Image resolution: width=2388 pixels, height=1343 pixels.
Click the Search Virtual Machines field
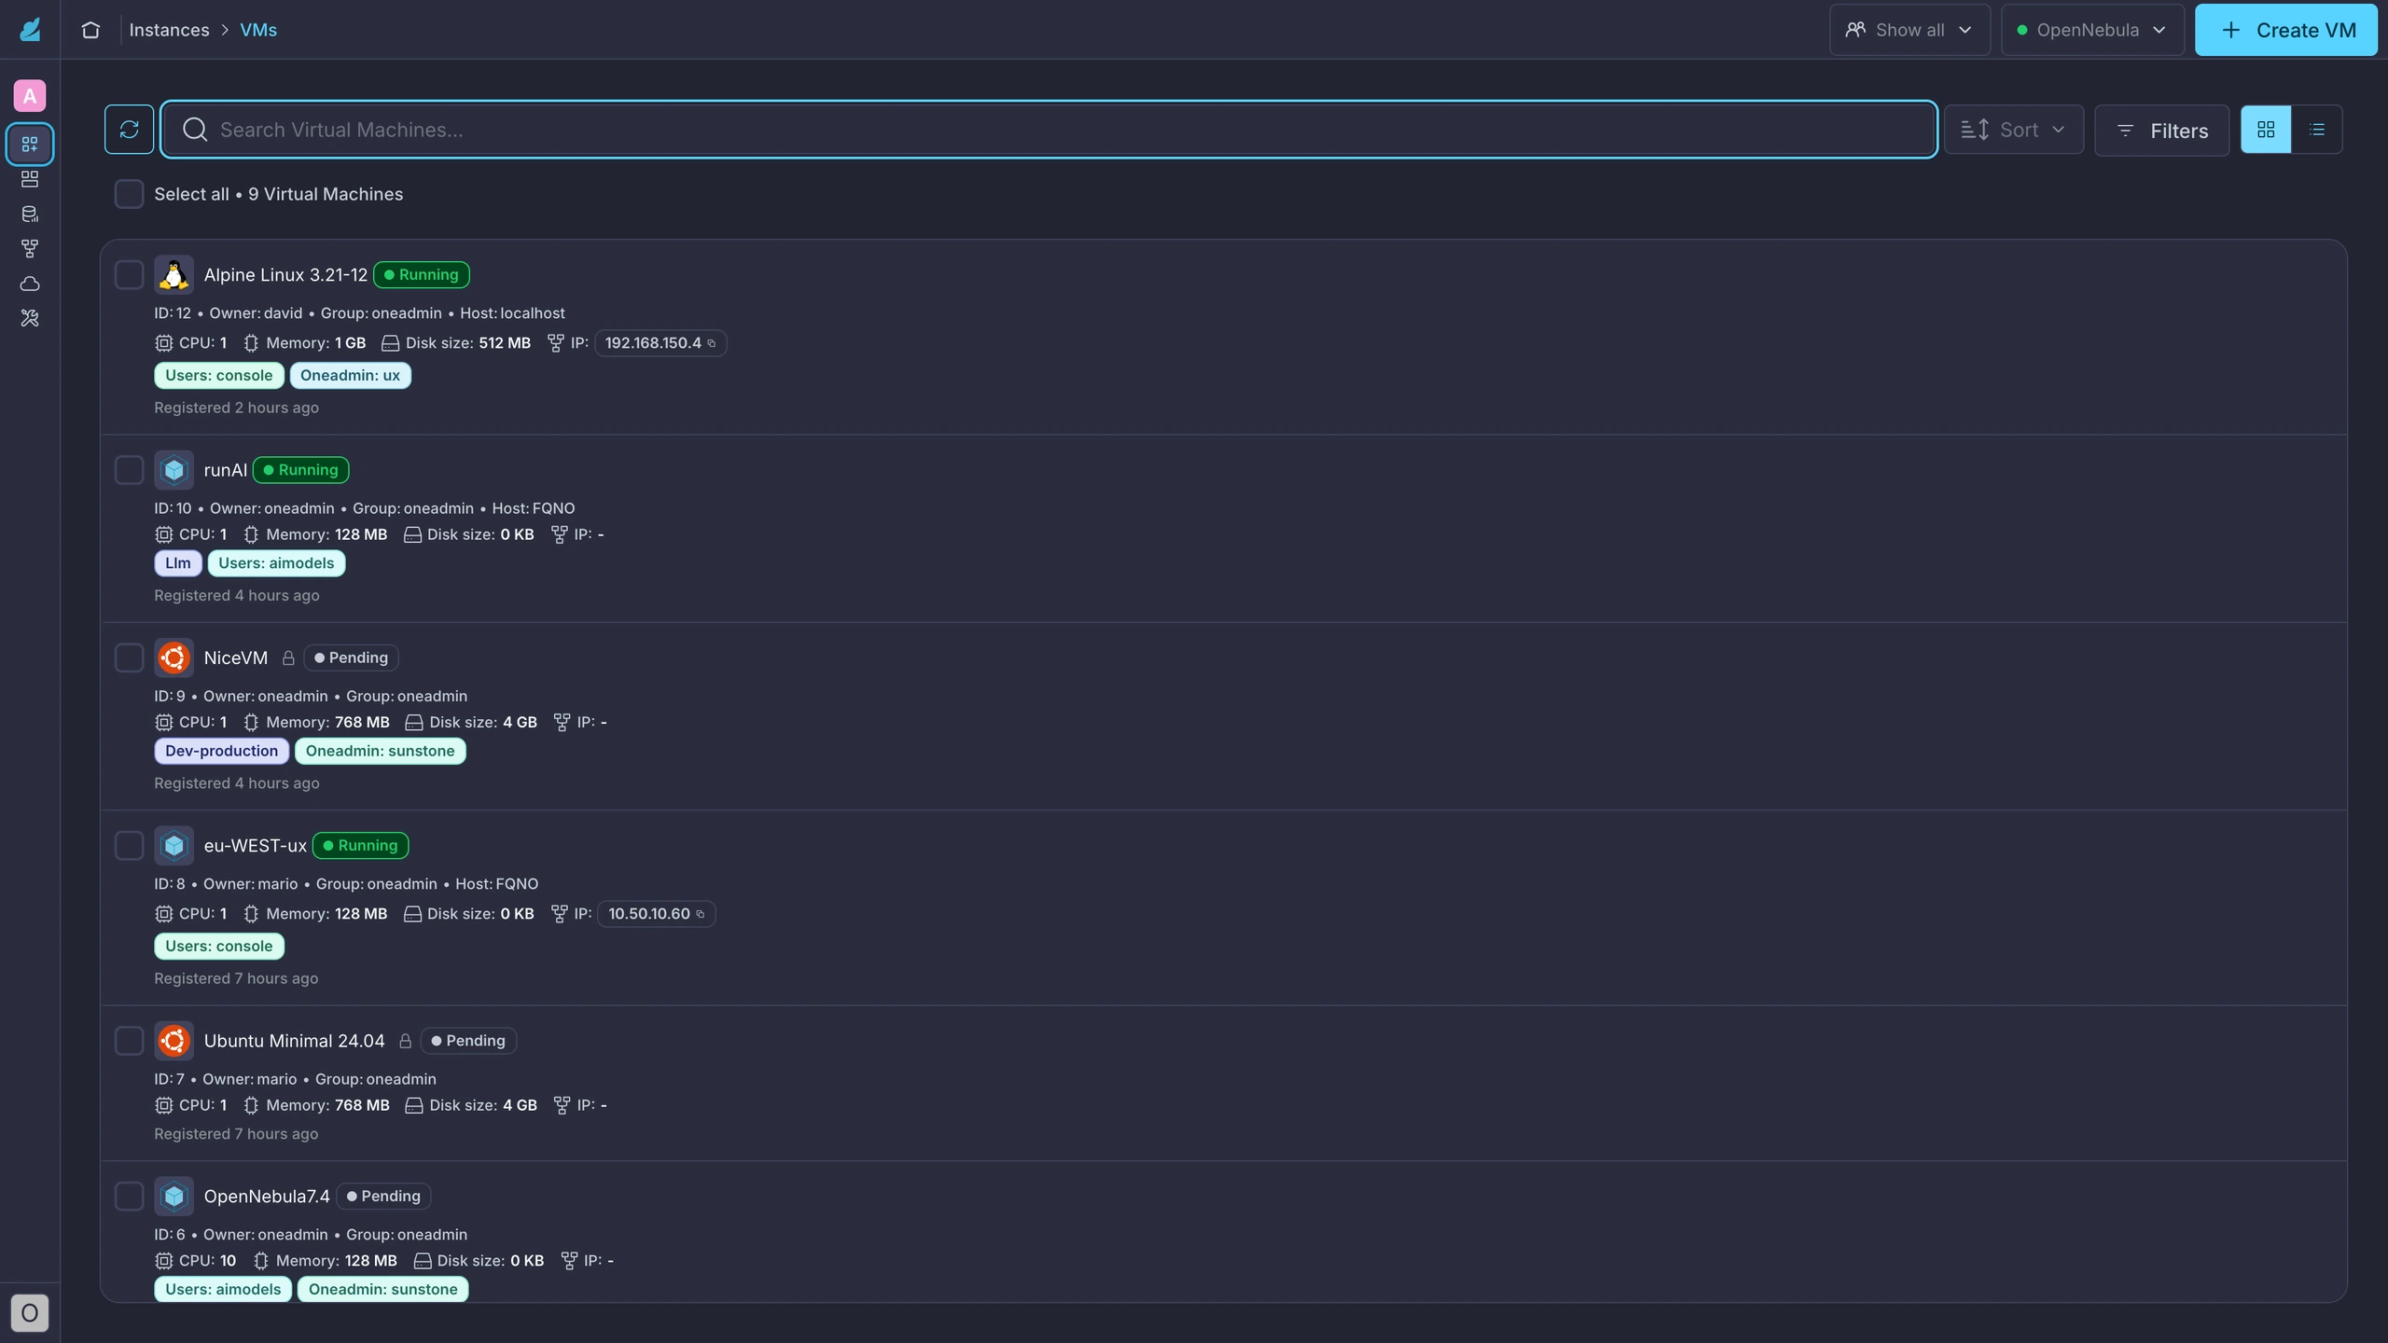(1048, 130)
